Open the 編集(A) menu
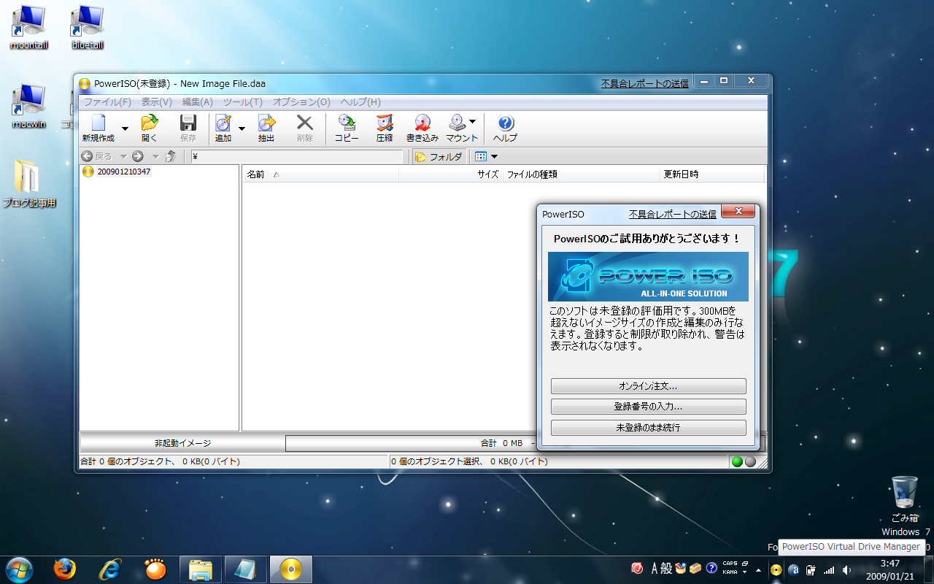Viewport: 934px width, 584px height. [x=198, y=102]
